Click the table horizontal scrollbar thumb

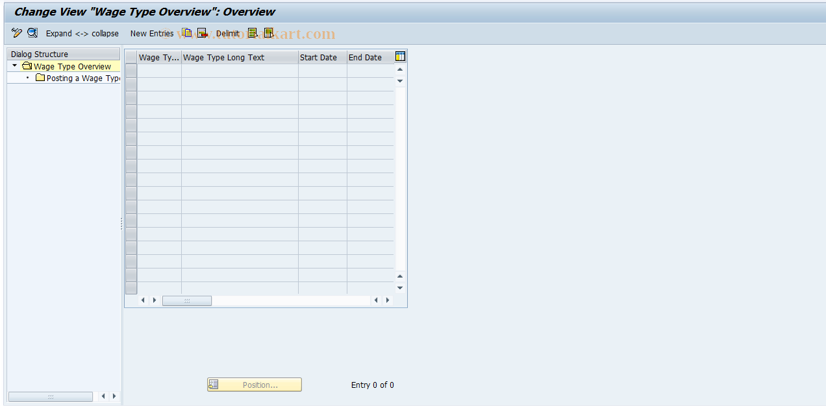click(x=187, y=300)
